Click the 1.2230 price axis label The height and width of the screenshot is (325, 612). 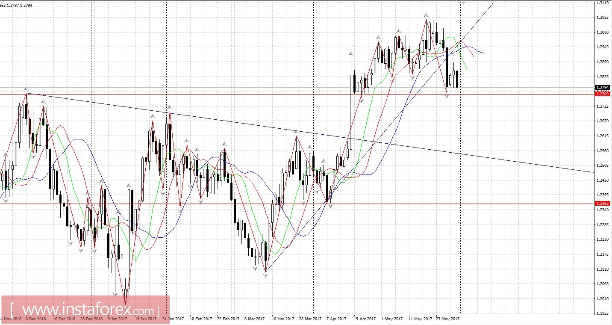point(603,239)
